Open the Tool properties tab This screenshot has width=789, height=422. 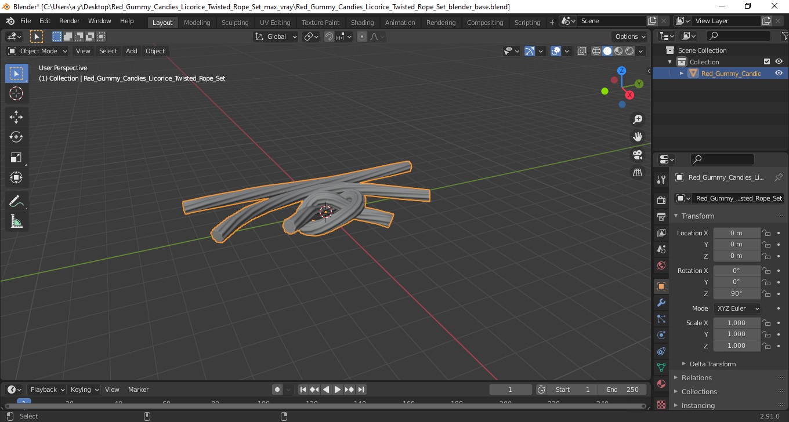pyautogui.click(x=661, y=180)
